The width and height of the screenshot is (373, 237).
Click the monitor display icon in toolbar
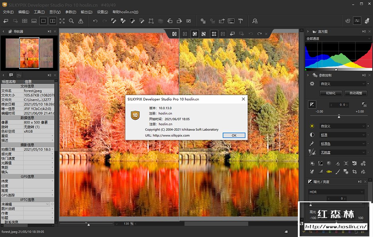coord(231,21)
